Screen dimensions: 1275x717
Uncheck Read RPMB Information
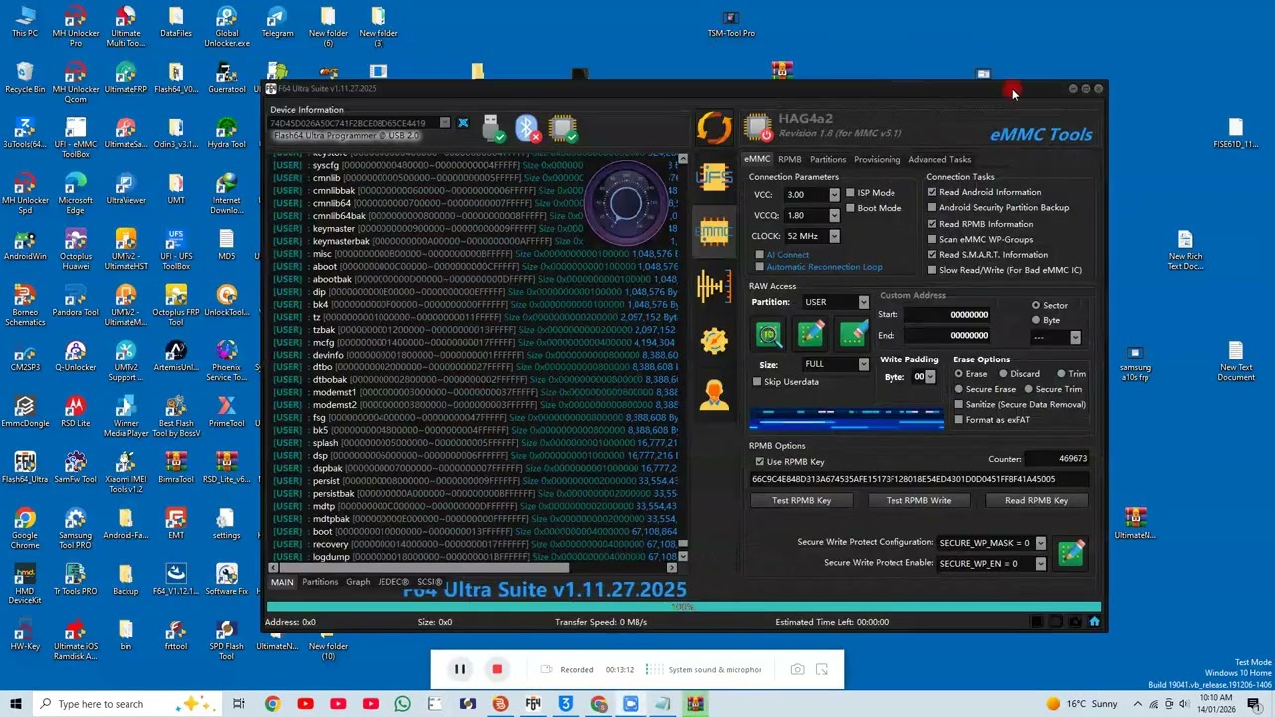(x=932, y=224)
